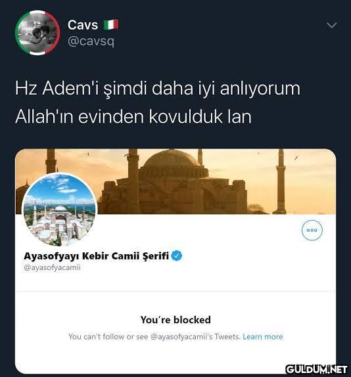
Task: Click the right minaret in the banner
Action: (280, 181)
